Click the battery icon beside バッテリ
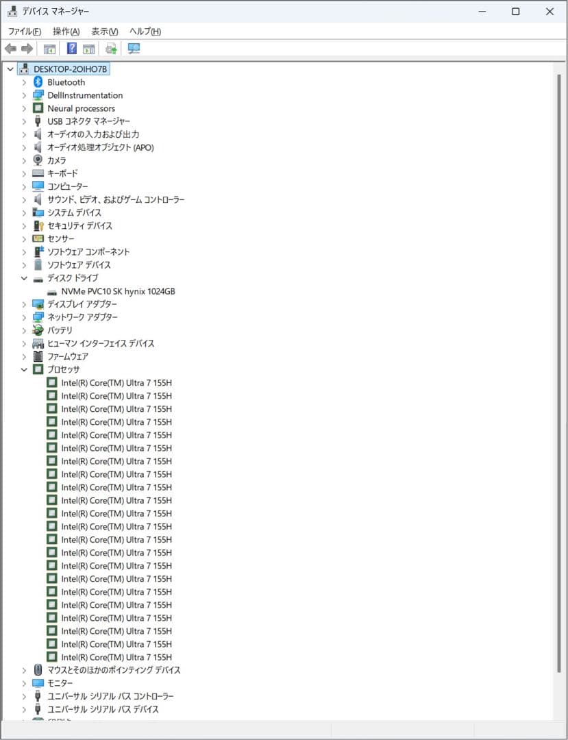Viewport: 568px width, 740px height. click(38, 330)
